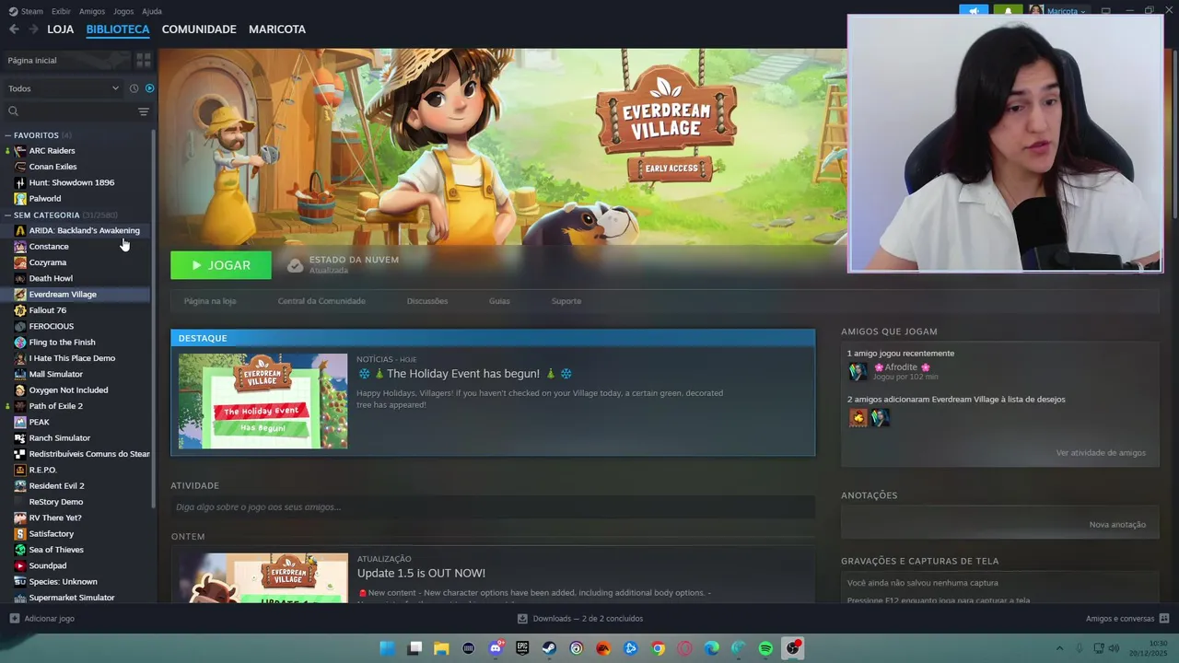
Task: Open COMUNIDADE section
Action: click(199, 29)
